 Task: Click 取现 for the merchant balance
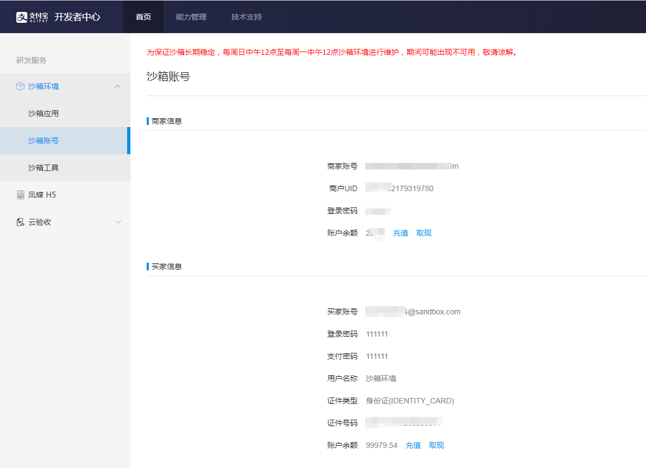click(424, 233)
